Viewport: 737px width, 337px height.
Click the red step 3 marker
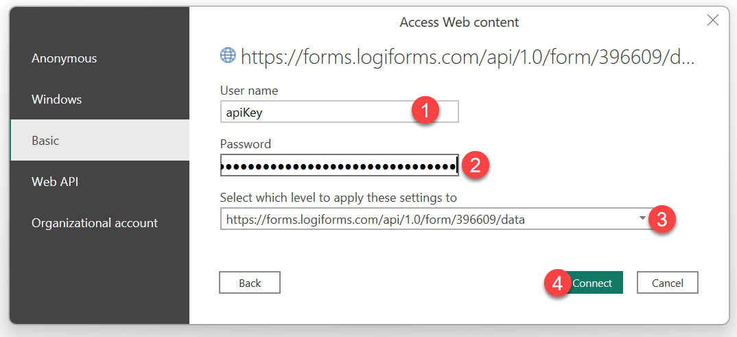pyautogui.click(x=662, y=219)
